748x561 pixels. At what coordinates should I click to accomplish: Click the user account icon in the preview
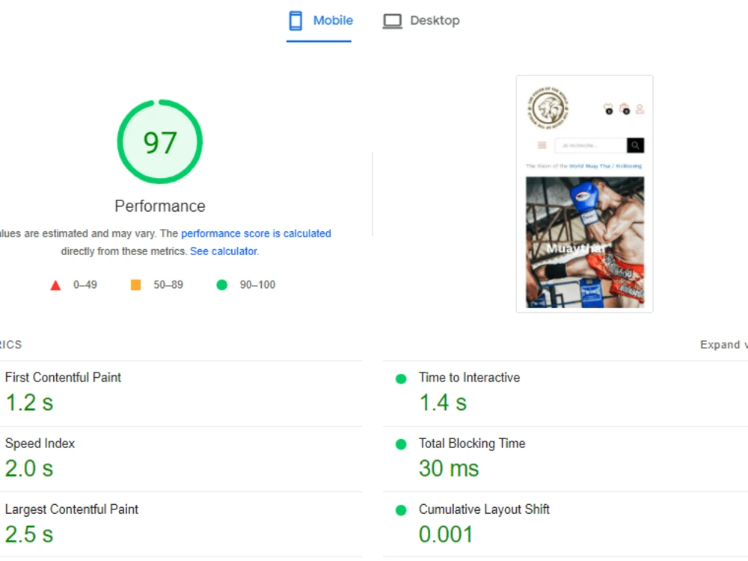coord(640,109)
